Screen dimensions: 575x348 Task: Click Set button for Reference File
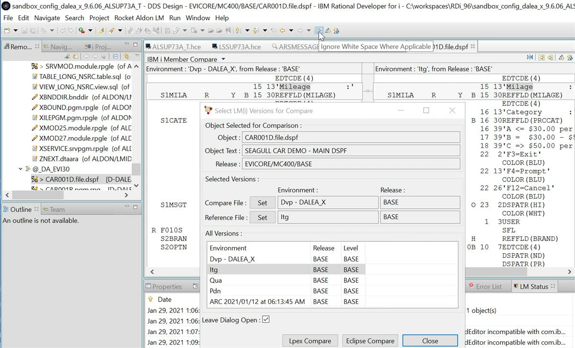pos(262,217)
